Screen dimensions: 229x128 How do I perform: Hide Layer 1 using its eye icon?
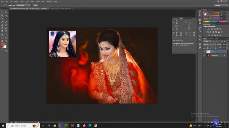click(x=204, y=52)
